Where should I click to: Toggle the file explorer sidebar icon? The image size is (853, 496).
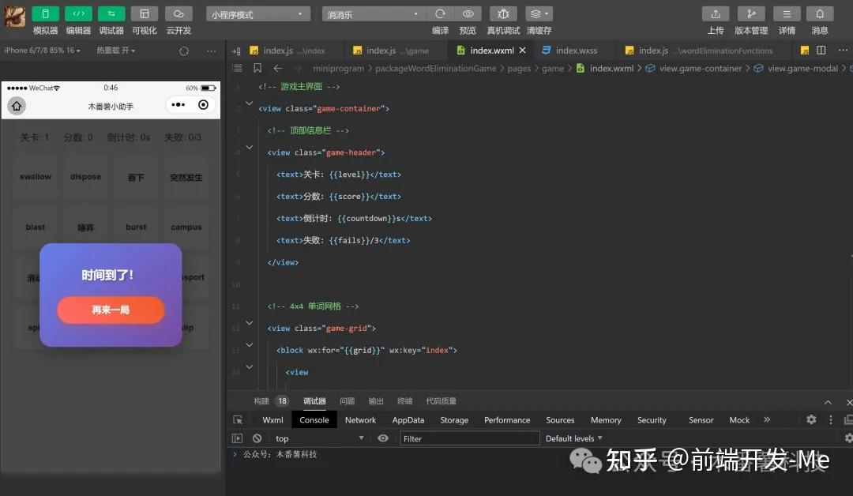click(x=236, y=51)
